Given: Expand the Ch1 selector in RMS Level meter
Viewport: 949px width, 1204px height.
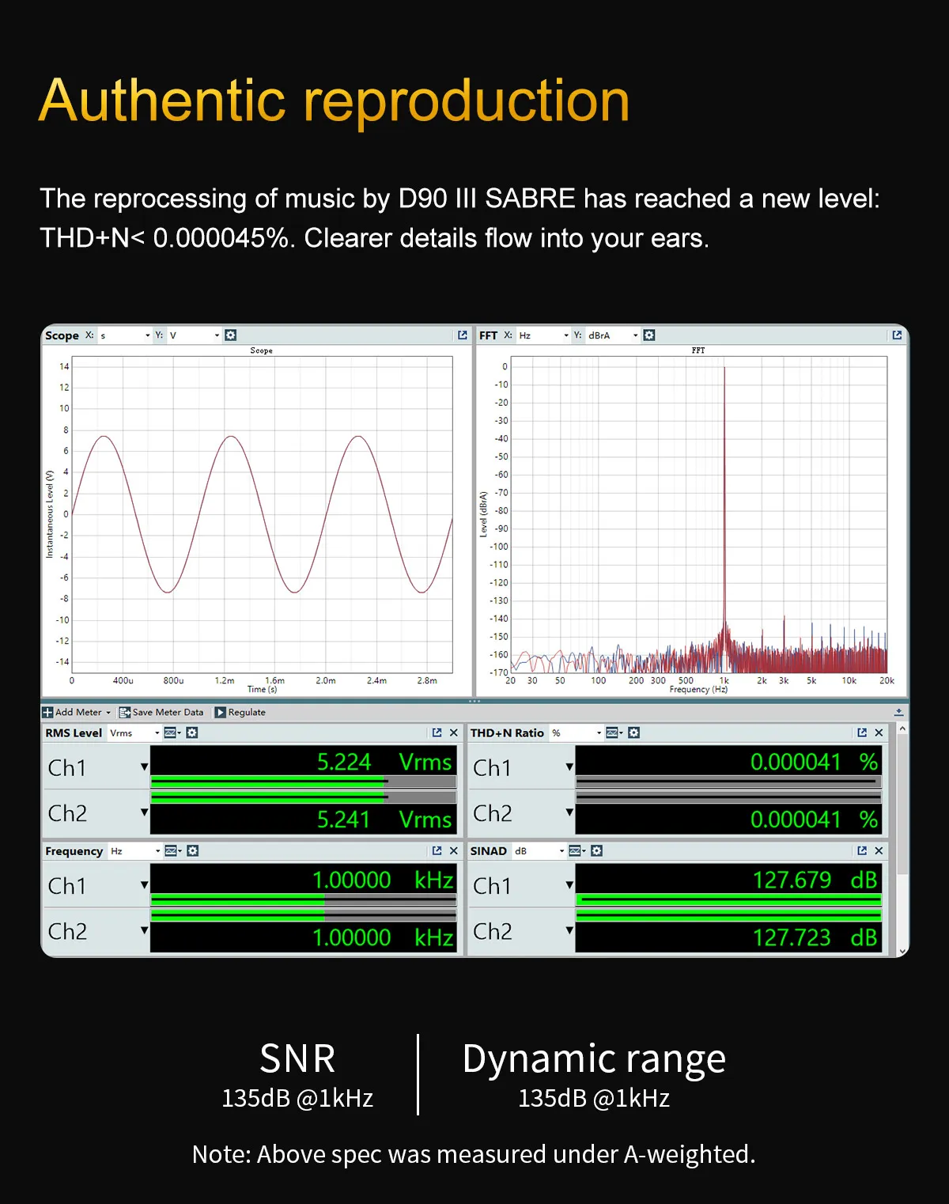Looking at the screenshot, I should pyautogui.click(x=143, y=767).
